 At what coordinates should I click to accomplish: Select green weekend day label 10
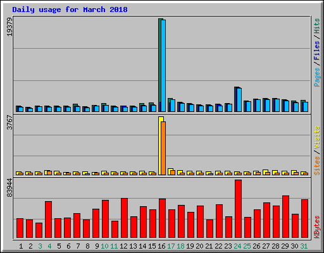coord(104,246)
